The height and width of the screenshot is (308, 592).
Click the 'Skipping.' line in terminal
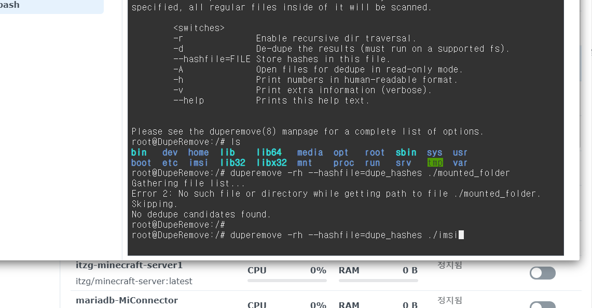(155, 204)
